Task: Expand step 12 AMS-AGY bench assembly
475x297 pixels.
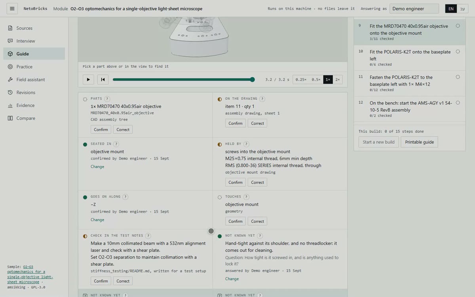Action: click(x=410, y=109)
